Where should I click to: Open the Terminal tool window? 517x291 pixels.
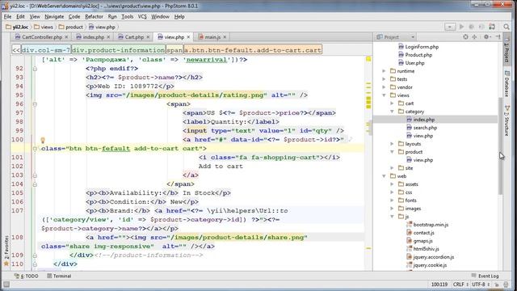59,276
